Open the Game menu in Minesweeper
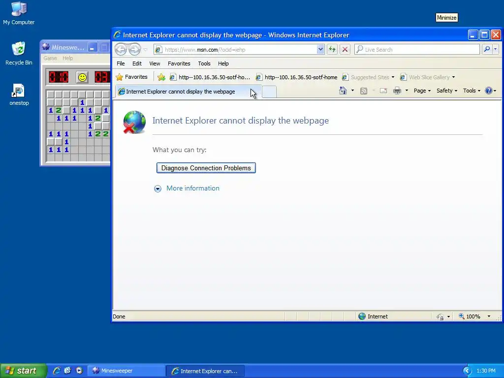The image size is (504, 378). (x=50, y=58)
